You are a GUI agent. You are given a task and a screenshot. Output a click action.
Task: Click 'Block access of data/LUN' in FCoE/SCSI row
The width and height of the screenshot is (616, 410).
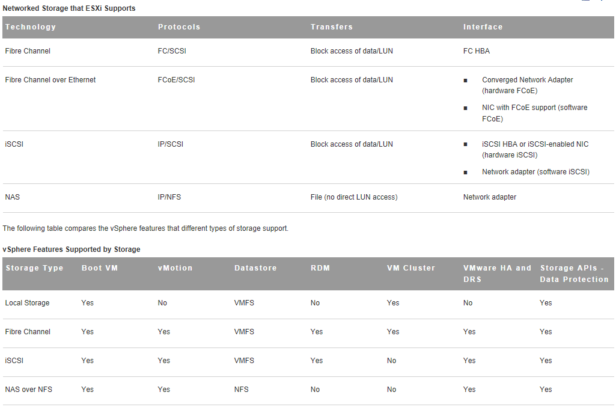(351, 80)
